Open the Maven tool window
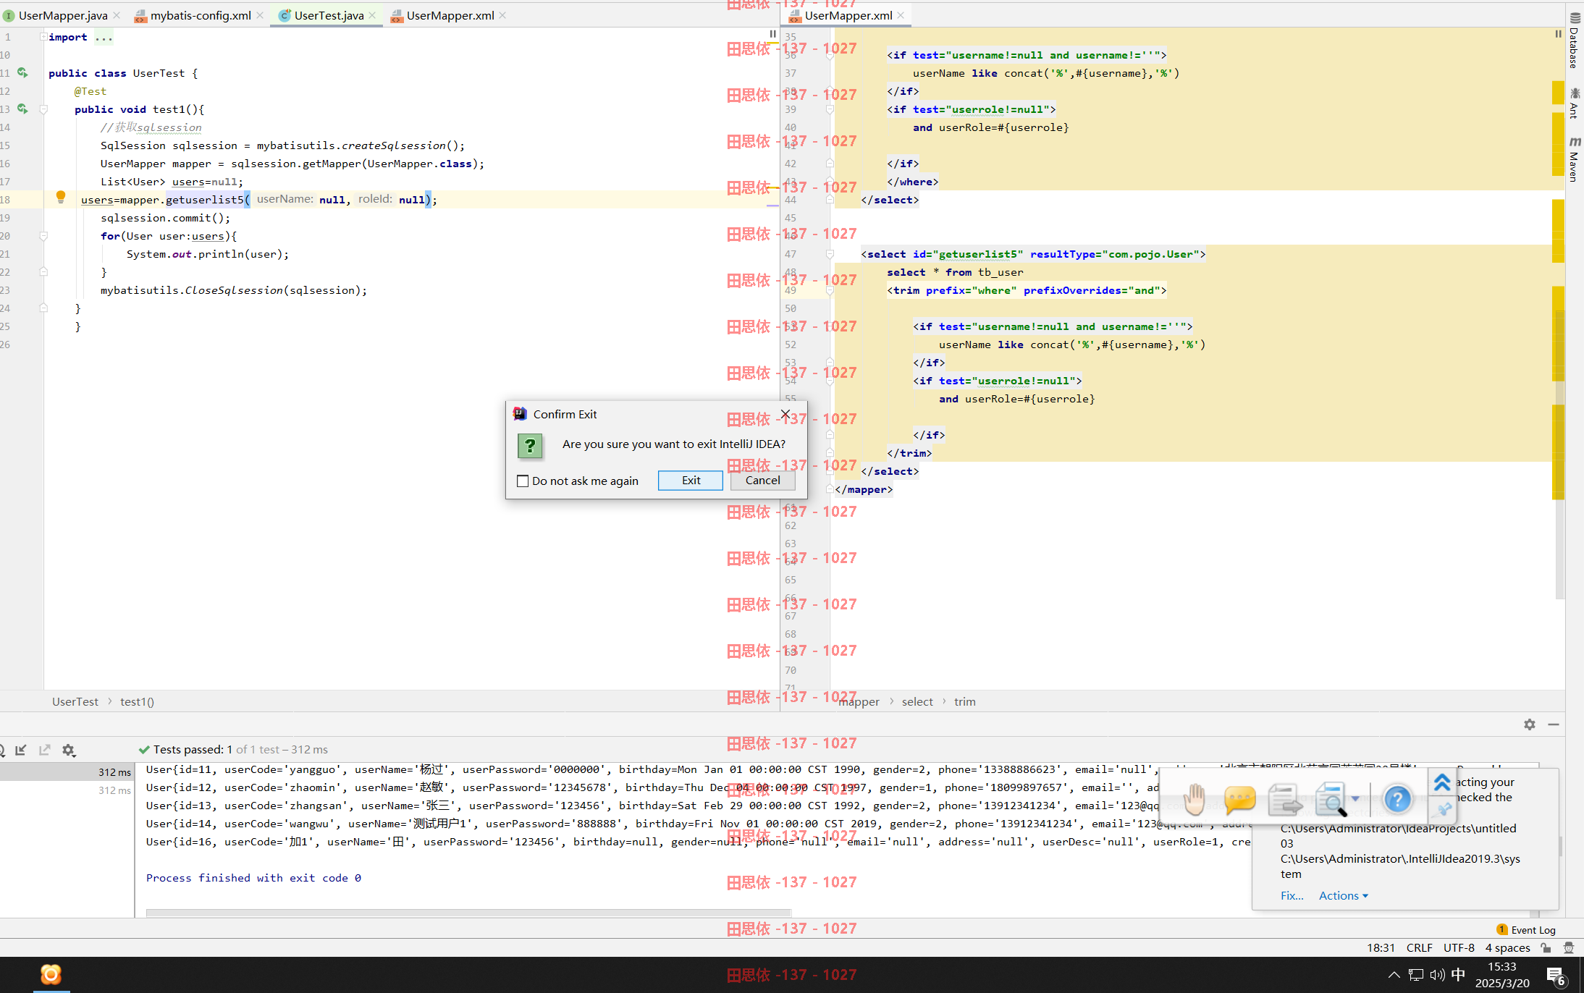The image size is (1584, 993). pos(1575,159)
